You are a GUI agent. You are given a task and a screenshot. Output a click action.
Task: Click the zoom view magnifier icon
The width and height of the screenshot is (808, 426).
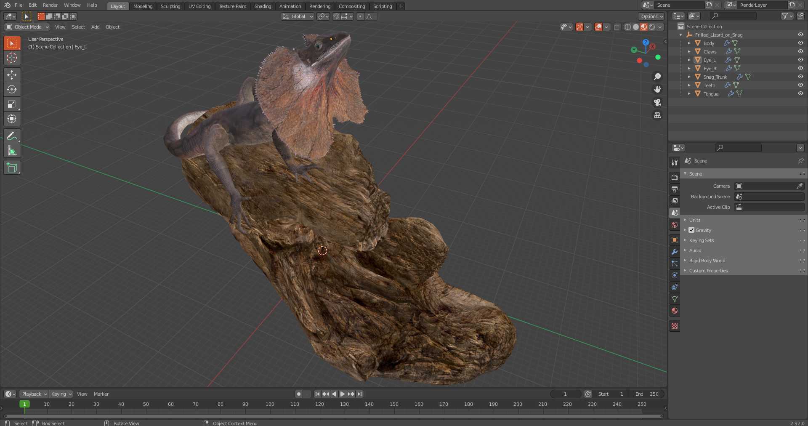(657, 77)
